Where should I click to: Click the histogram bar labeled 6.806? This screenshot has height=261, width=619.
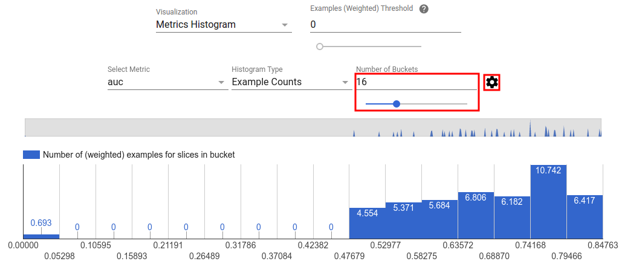[476, 217]
